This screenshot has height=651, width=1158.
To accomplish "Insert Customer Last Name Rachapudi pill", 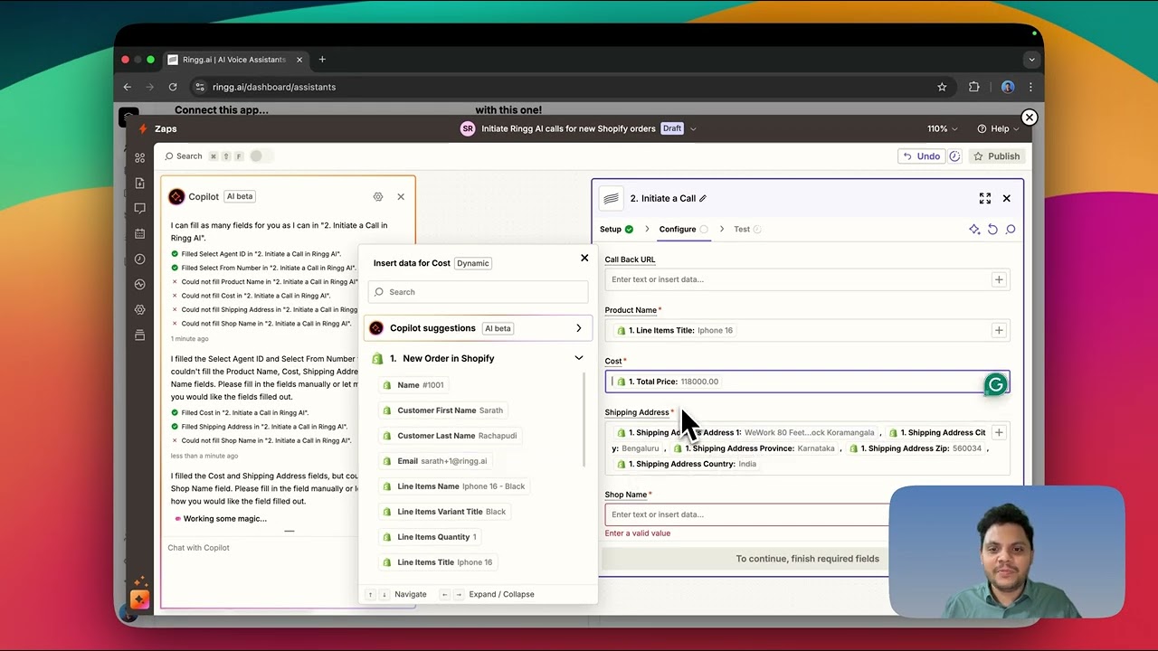I will [451, 436].
